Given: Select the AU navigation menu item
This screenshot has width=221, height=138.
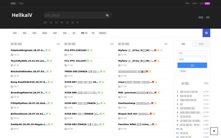Looking at the screenshot, I should tap(84, 33).
